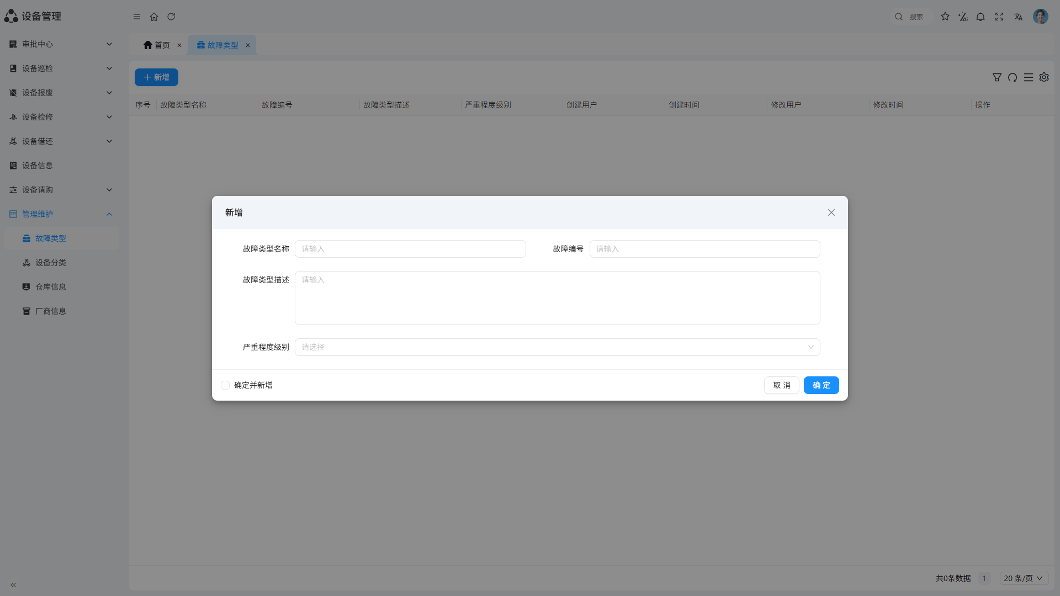The image size is (1060, 596).
Task: Collapse sidebar with double-chevron icon
Action: click(13, 585)
